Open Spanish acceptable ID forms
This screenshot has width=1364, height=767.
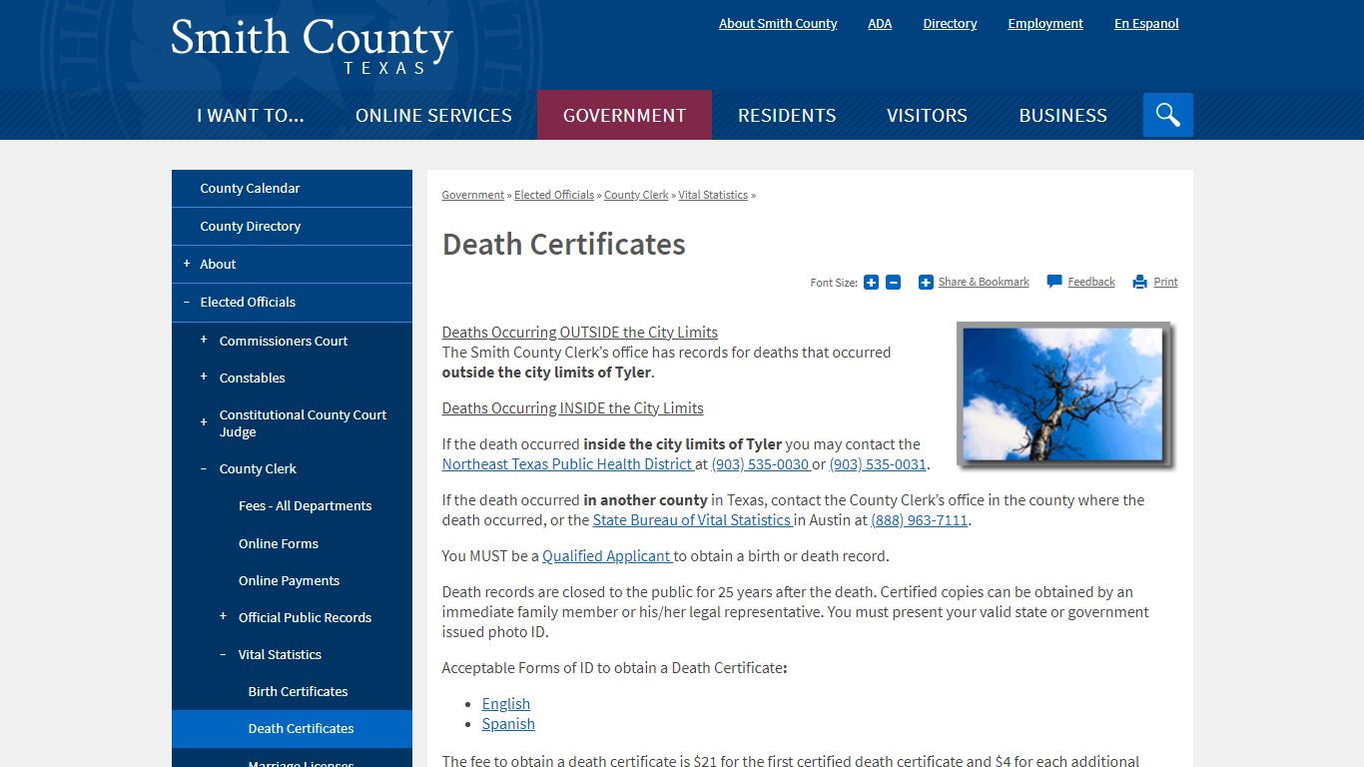point(508,724)
